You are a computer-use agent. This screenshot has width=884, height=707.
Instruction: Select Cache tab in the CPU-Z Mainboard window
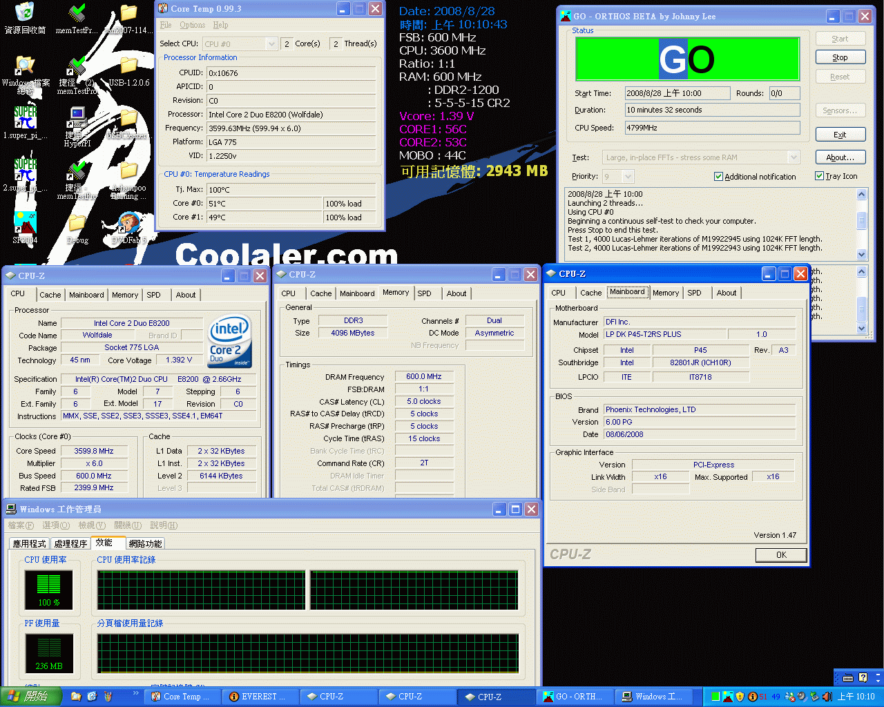590,293
